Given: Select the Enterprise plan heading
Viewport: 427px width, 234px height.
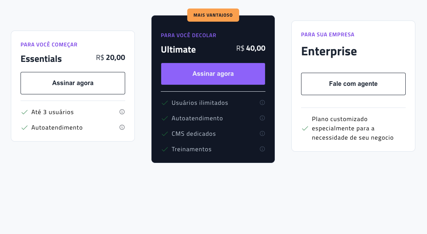Looking at the screenshot, I should pyautogui.click(x=329, y=51).
